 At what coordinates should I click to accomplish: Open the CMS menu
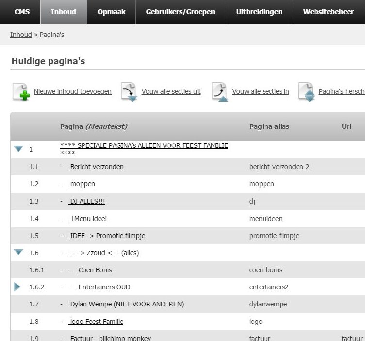point(22,12)
